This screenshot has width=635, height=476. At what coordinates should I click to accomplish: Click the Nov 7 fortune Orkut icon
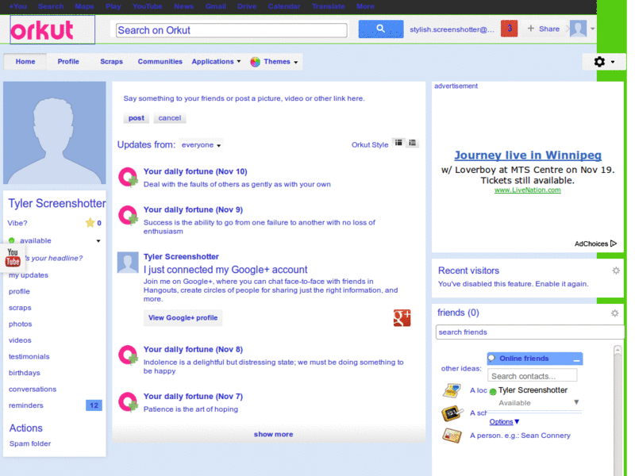(128, 402)
